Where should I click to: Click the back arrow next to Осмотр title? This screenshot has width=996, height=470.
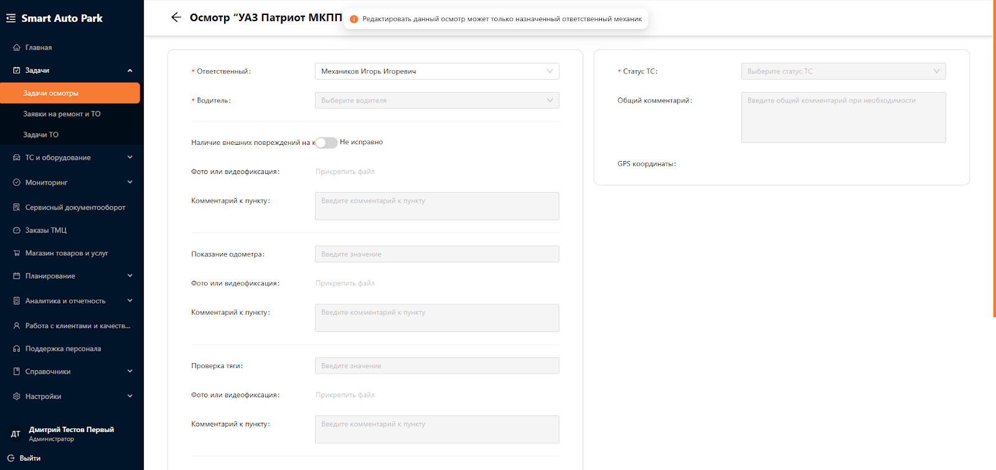click(176, 17)
